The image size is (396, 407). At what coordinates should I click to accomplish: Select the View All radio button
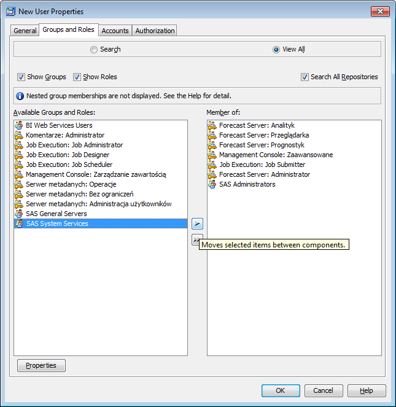coord(276,50)
